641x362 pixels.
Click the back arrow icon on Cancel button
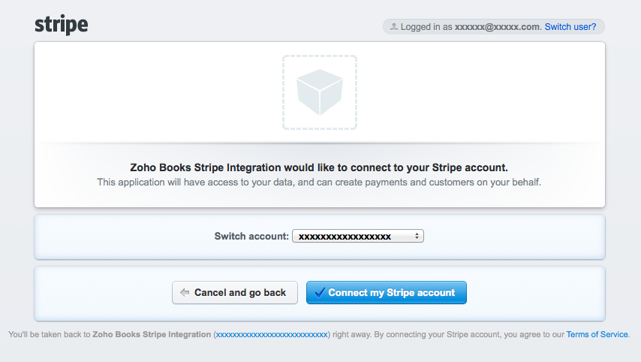click(185, 292)
